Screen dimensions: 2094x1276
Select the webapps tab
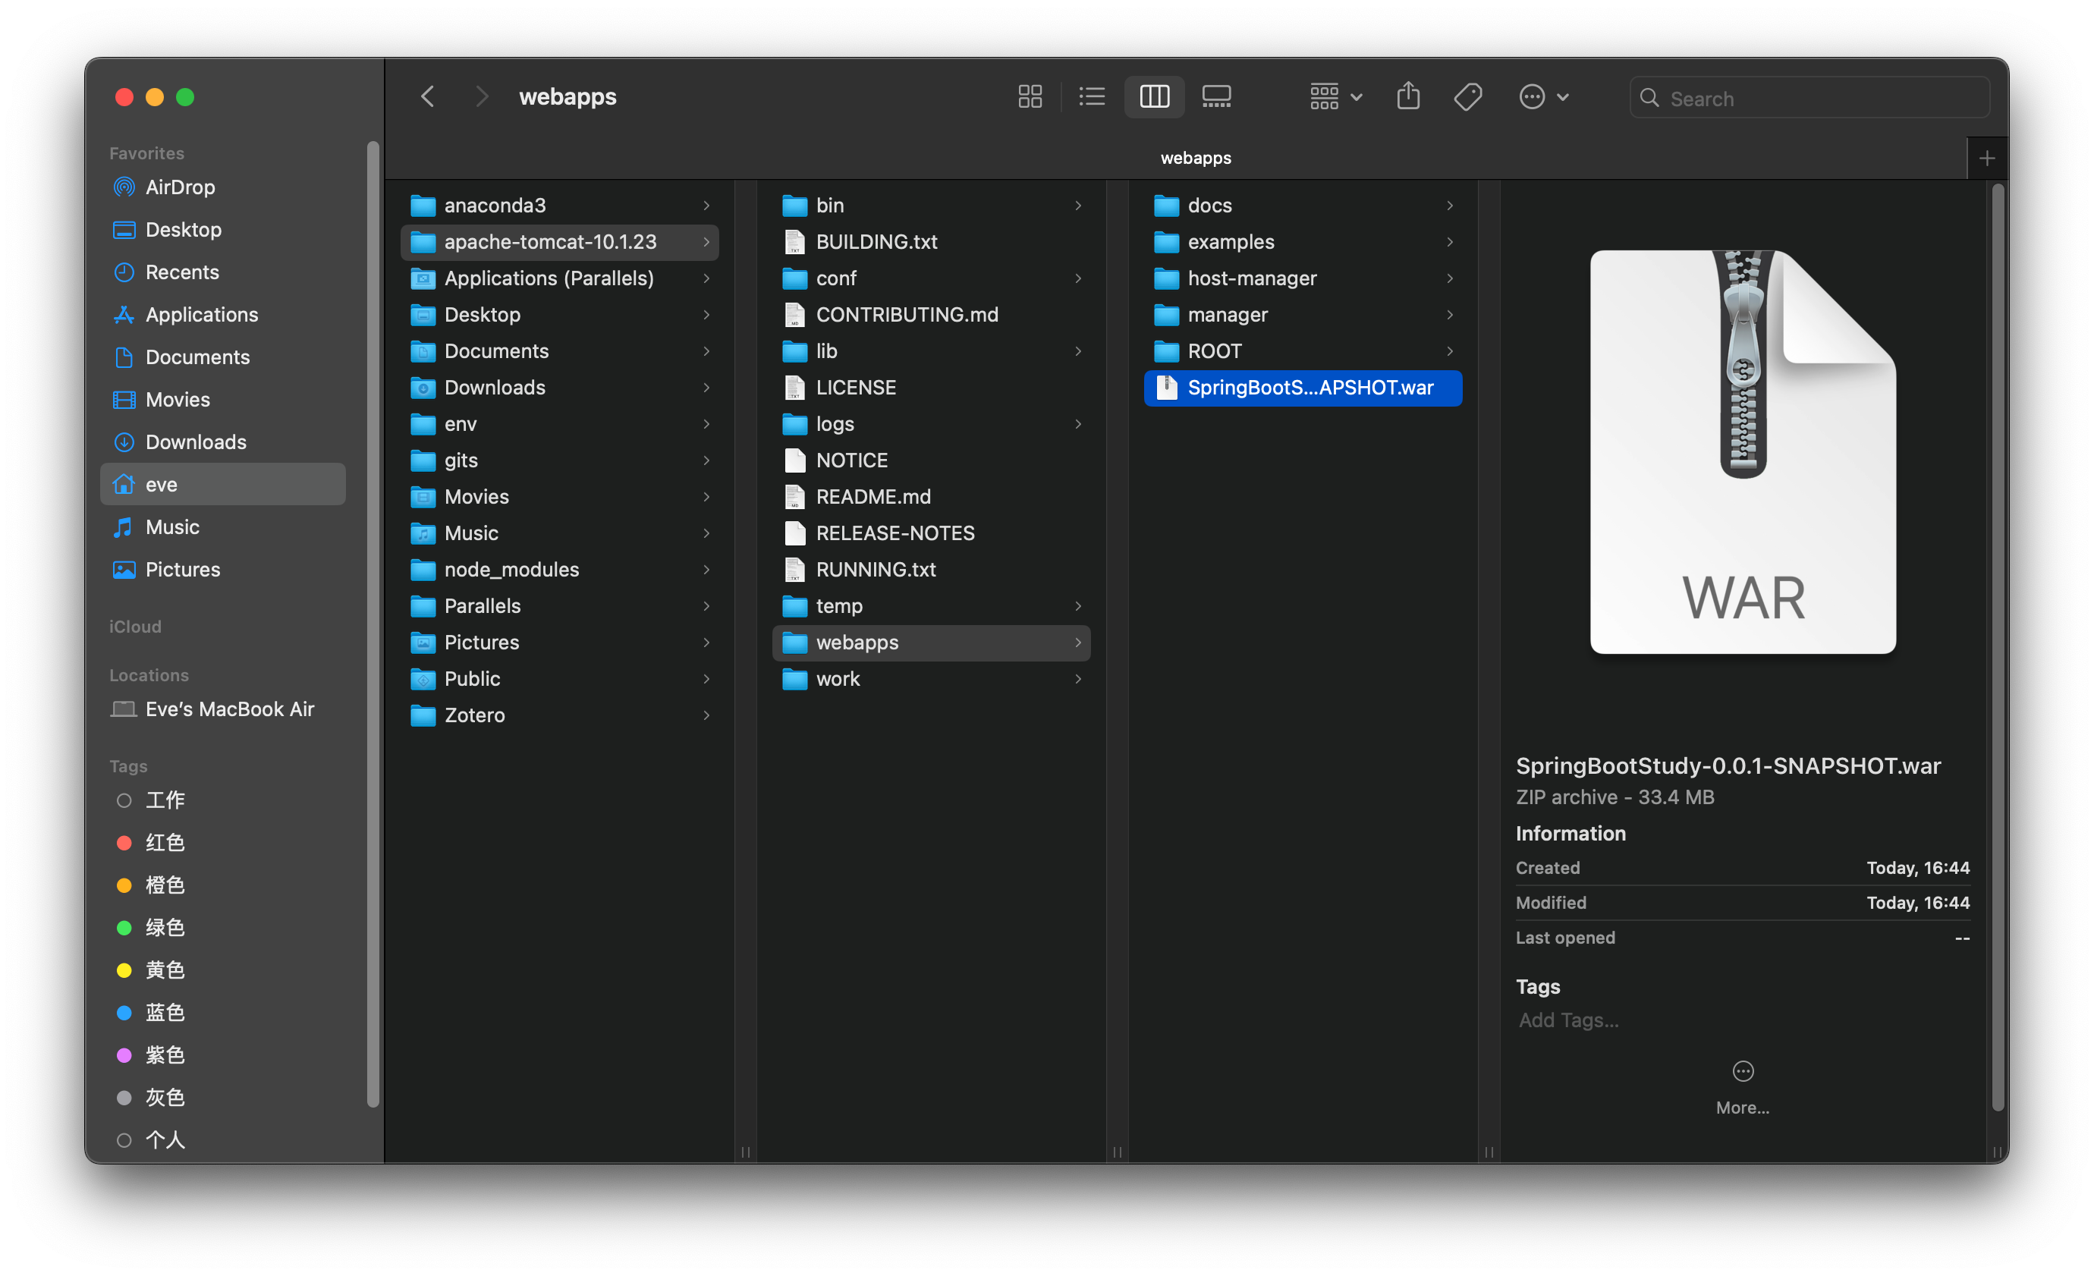click(x=1195, y=158)
